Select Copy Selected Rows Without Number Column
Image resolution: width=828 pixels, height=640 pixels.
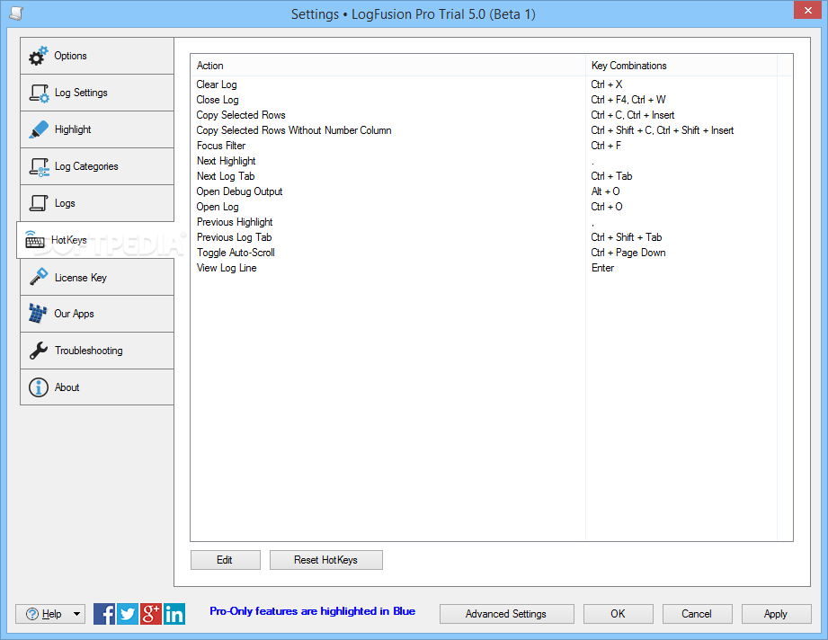pyautogui.click(x=492, y=130)
